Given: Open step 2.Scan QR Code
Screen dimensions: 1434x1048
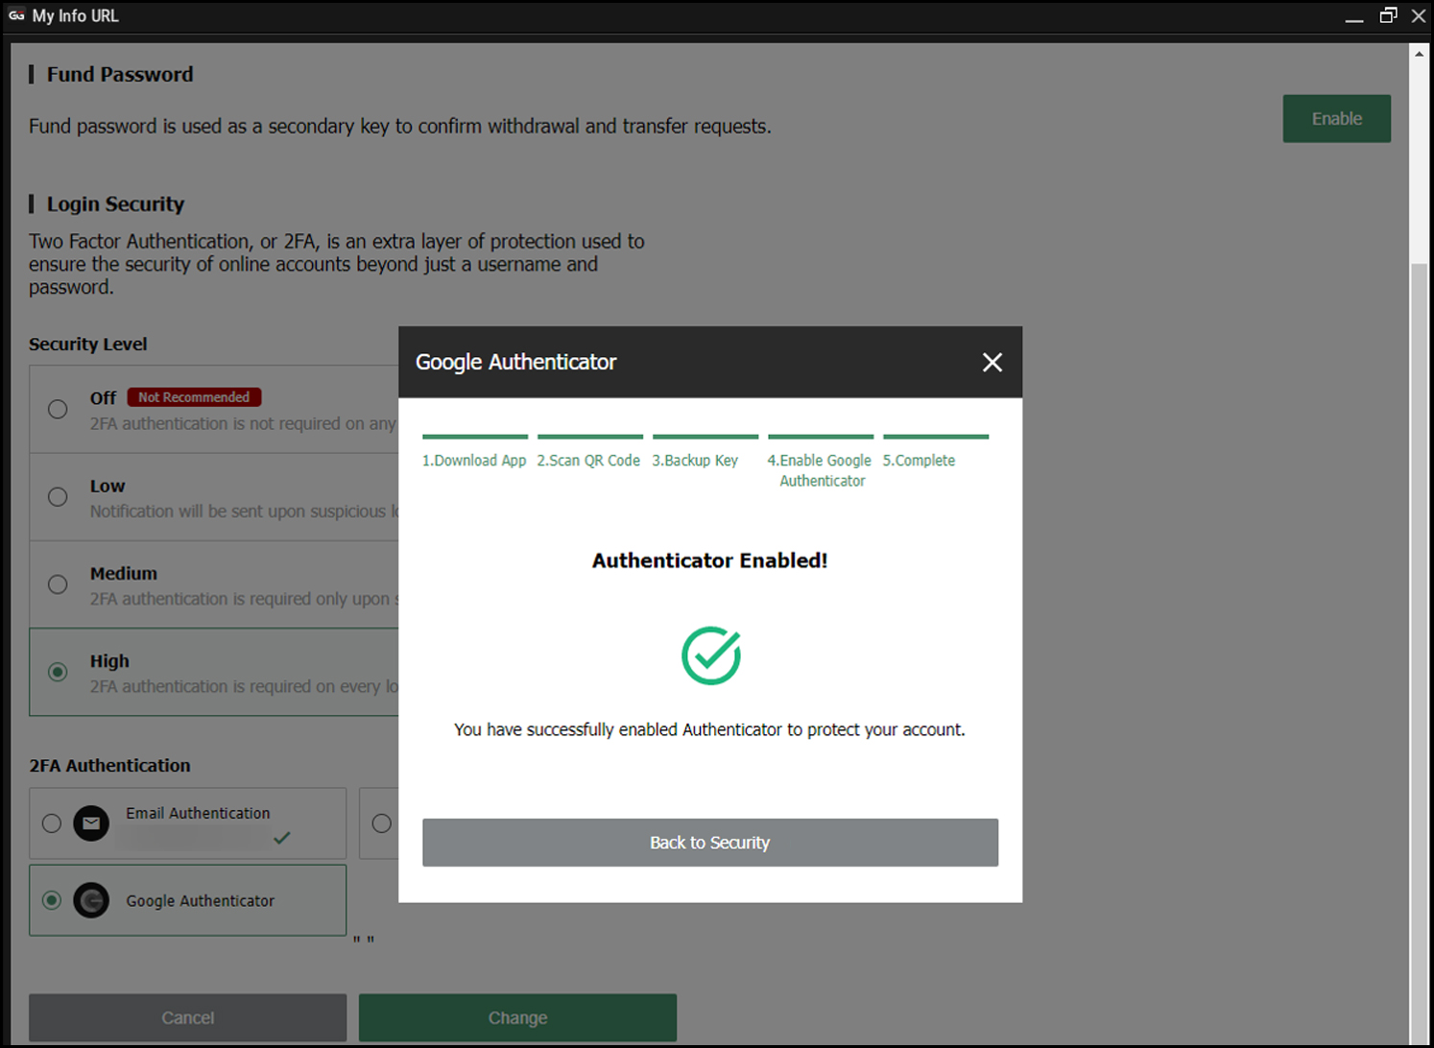Looking at the screenshot, I should click(x=588, y=461).
